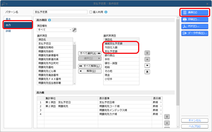212x132 pixels.
Task: Click the 解除(D) button
Action: 90,71
